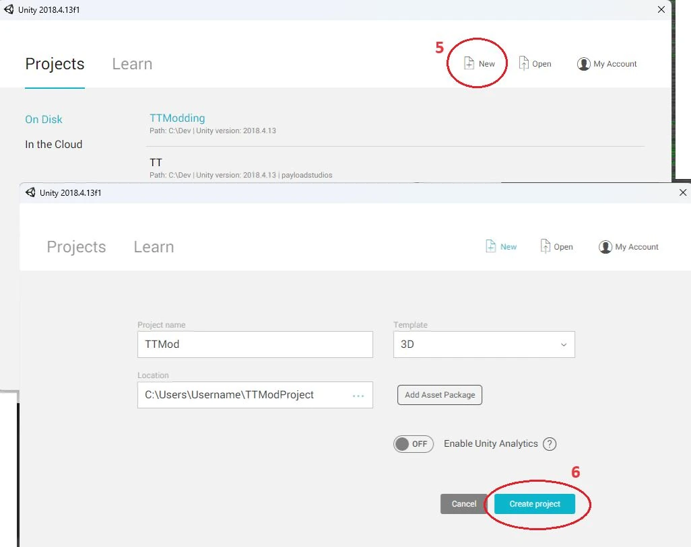Click the Add Asset Package button
The image size is (691, 547).
click(440, 395)
